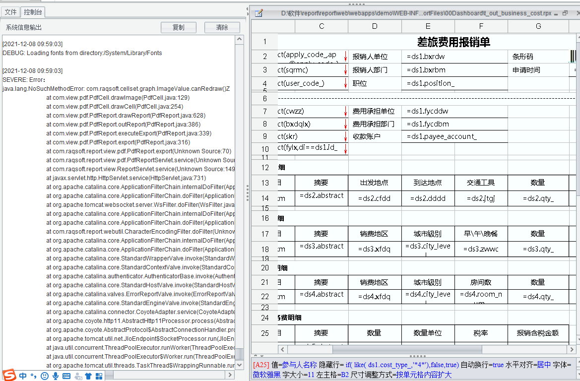580x381 pixels.
Task: Select column header E
Action: 428,26
